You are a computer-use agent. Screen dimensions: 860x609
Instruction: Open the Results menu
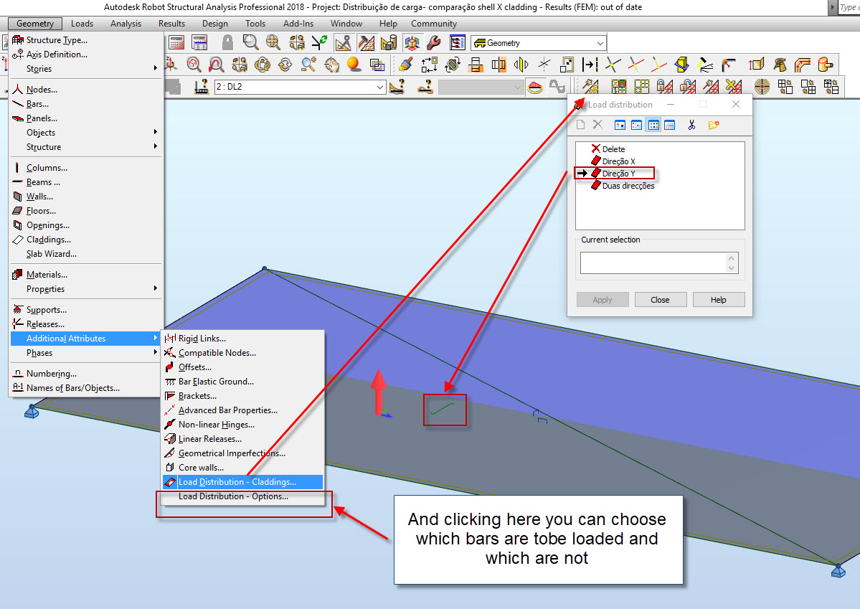(x=171, y=24)
